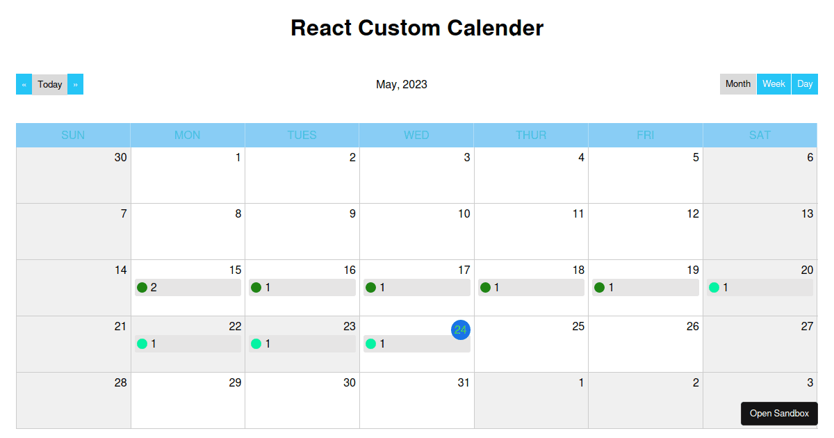This screenshot has height=438, width=834.
Task: Click the event marker on May 23
Action: (257, 343)
